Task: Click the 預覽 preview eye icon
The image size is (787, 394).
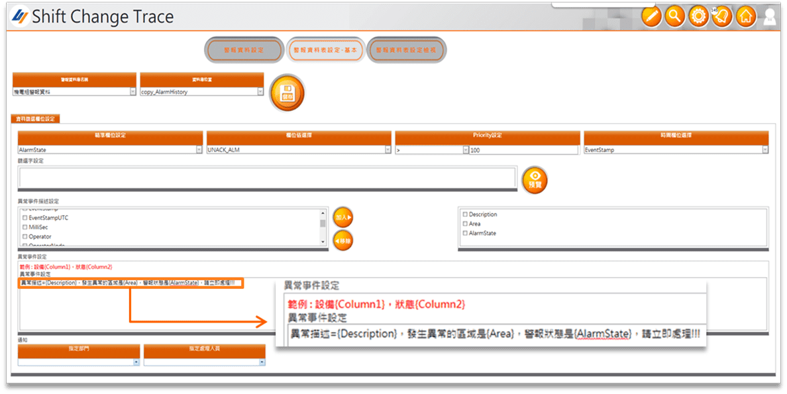Action: [535, 179]
